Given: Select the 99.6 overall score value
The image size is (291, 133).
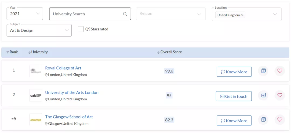Looking at the screenshot, I should [x=169, y=71].
